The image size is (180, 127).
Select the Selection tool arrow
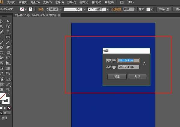point(1,22)
